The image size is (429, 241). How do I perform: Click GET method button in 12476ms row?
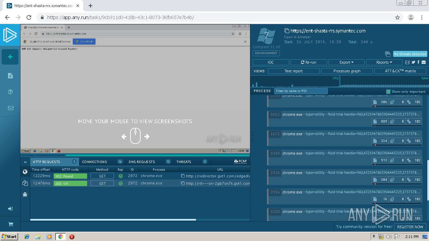point(102,183)
